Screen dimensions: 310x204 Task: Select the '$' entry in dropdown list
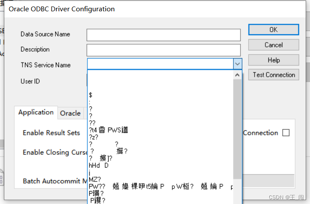(160, 95)
